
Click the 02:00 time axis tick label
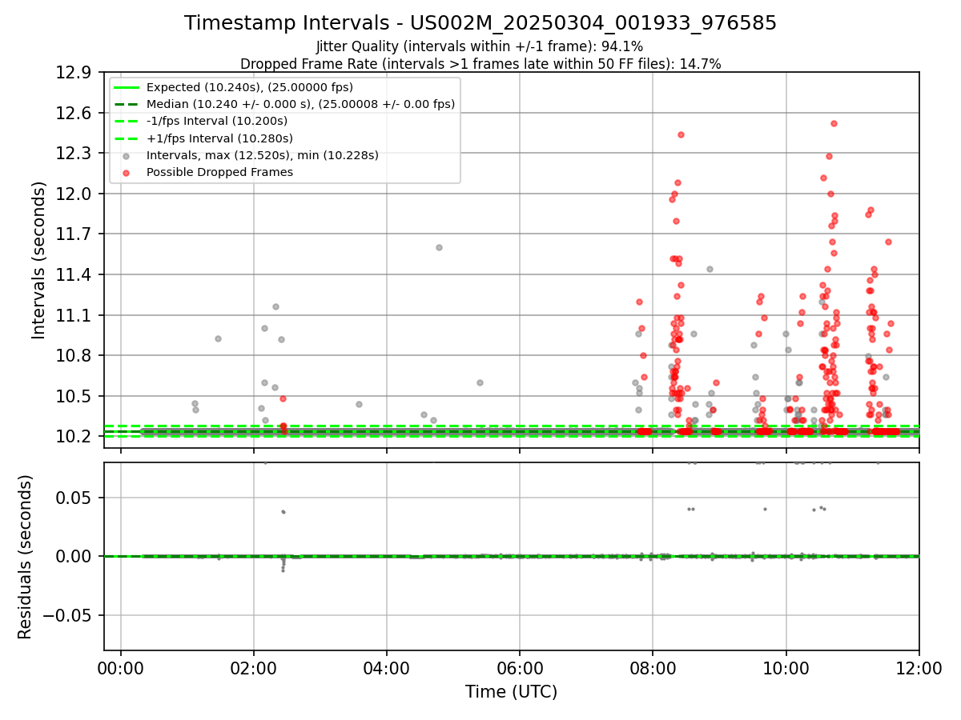pyautogui.click(x=254, y=669)
